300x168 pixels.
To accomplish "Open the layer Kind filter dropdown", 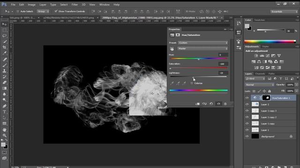I will tap(255, 79).
